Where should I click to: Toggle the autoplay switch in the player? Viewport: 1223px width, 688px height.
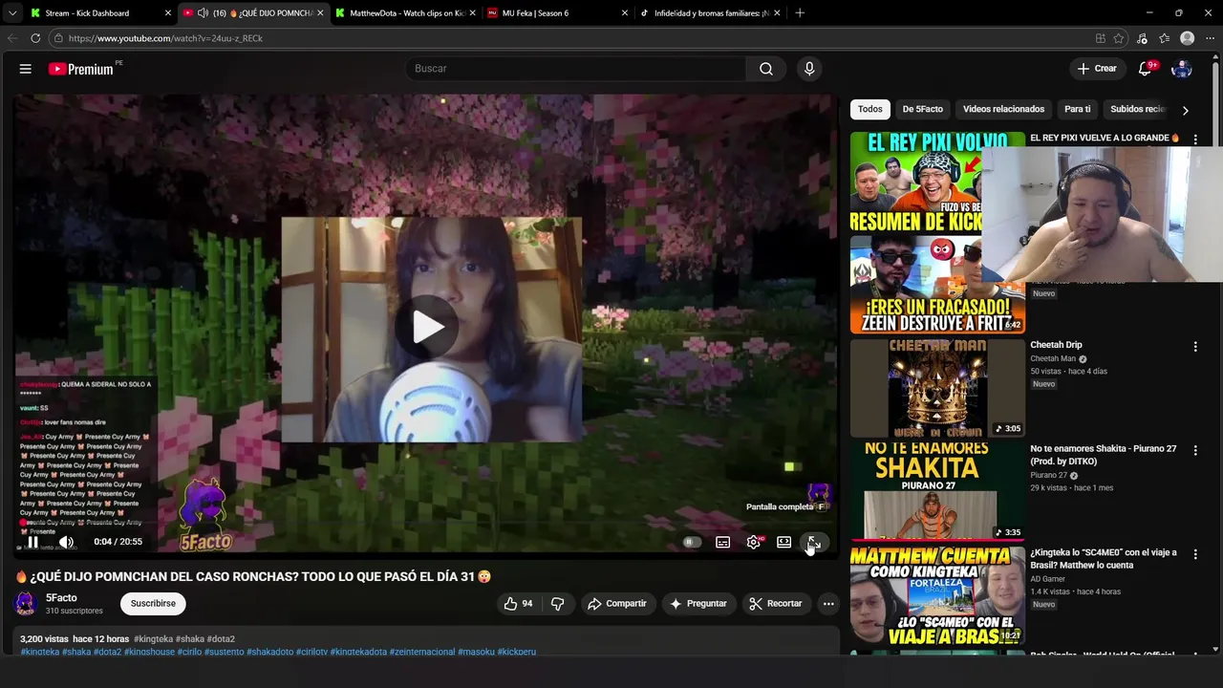point(692,542)
